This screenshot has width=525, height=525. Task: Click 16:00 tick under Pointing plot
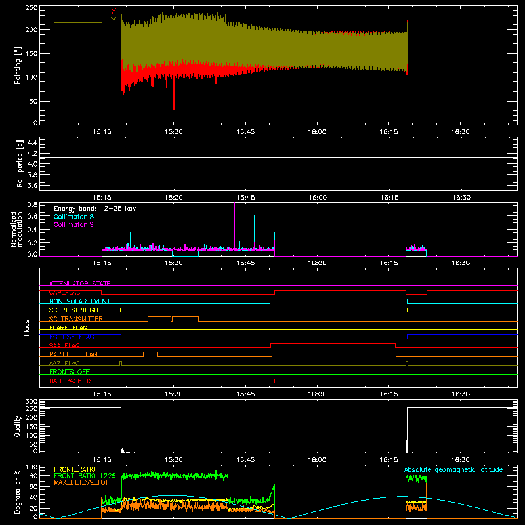(x=317, y=132)
